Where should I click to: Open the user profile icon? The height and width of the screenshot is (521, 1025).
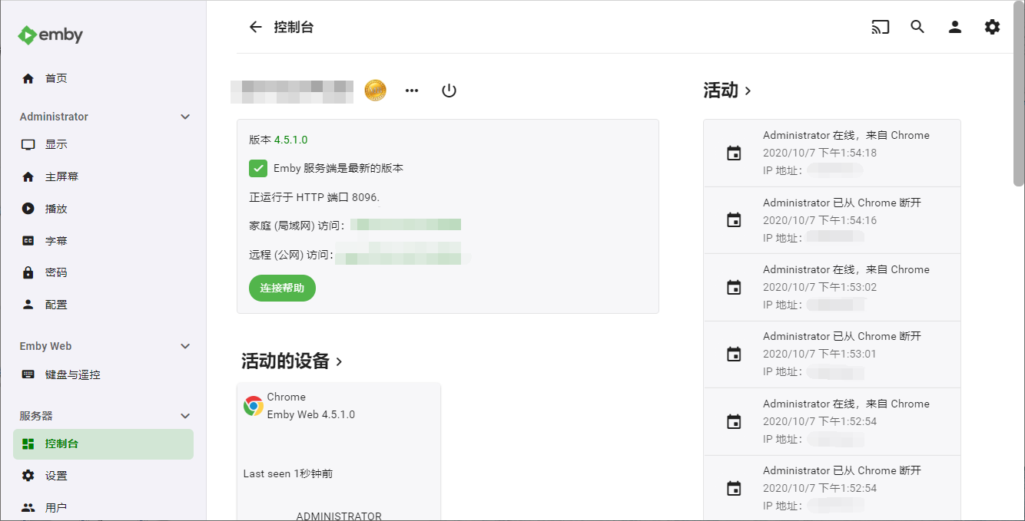[x=955, y=27]
